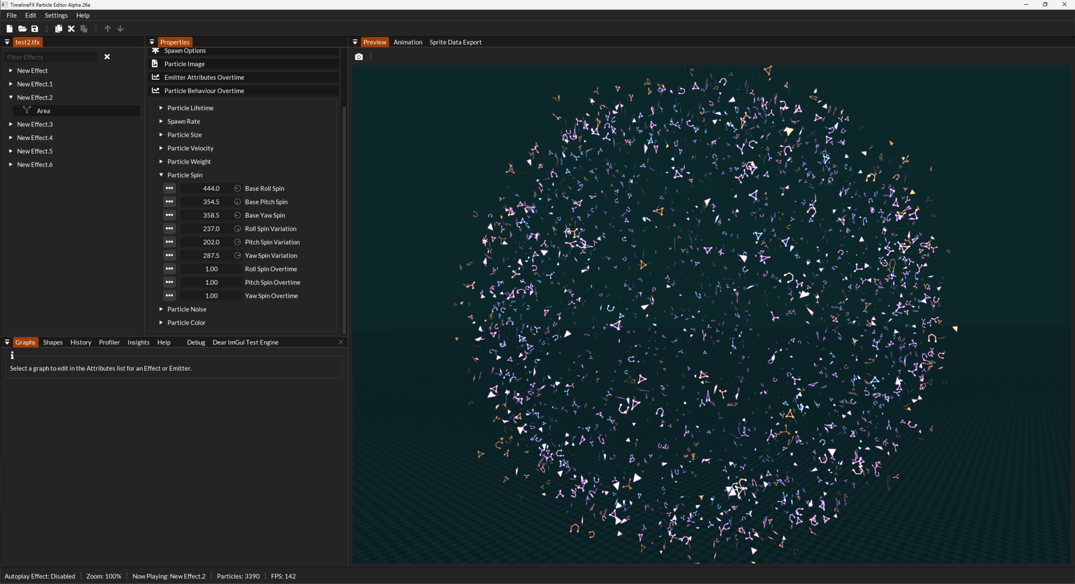Switch to the Profiler tab
This screenshot has height=584, width=1075.
(109, 342)
